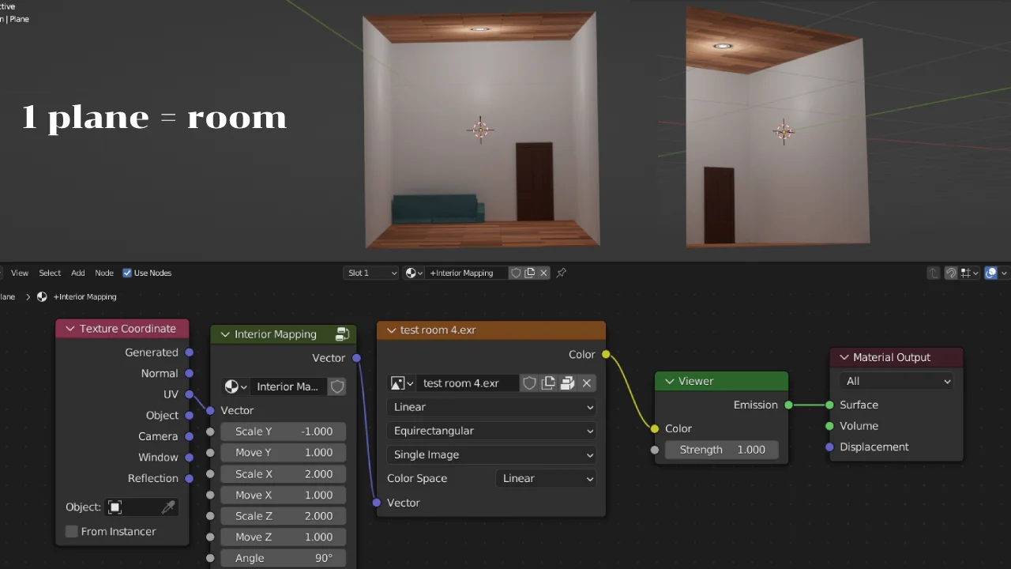Click the fake user shield for +Interior Mapping material

point(516,273)
